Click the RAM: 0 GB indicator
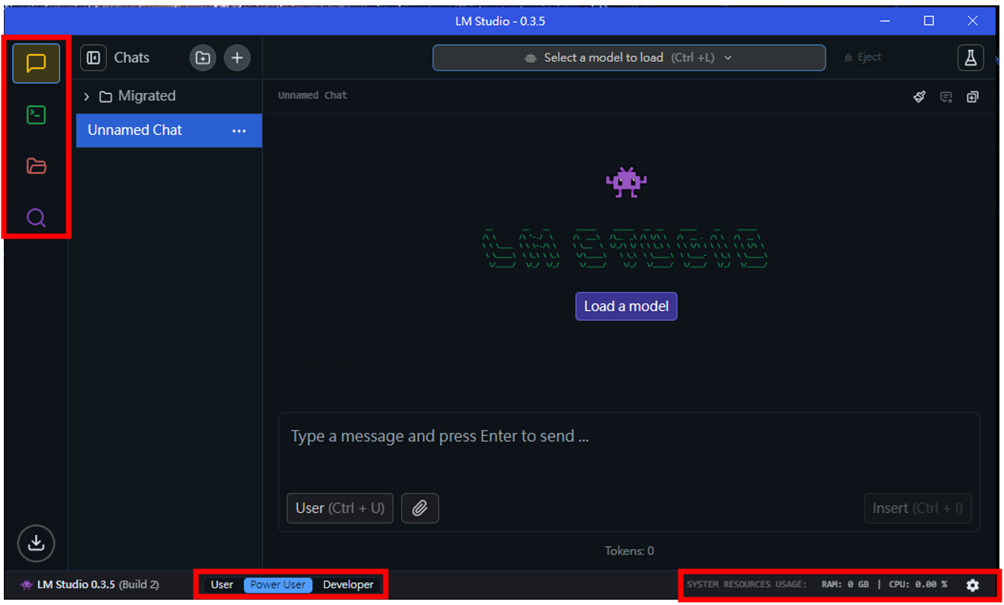 point(845,585)
